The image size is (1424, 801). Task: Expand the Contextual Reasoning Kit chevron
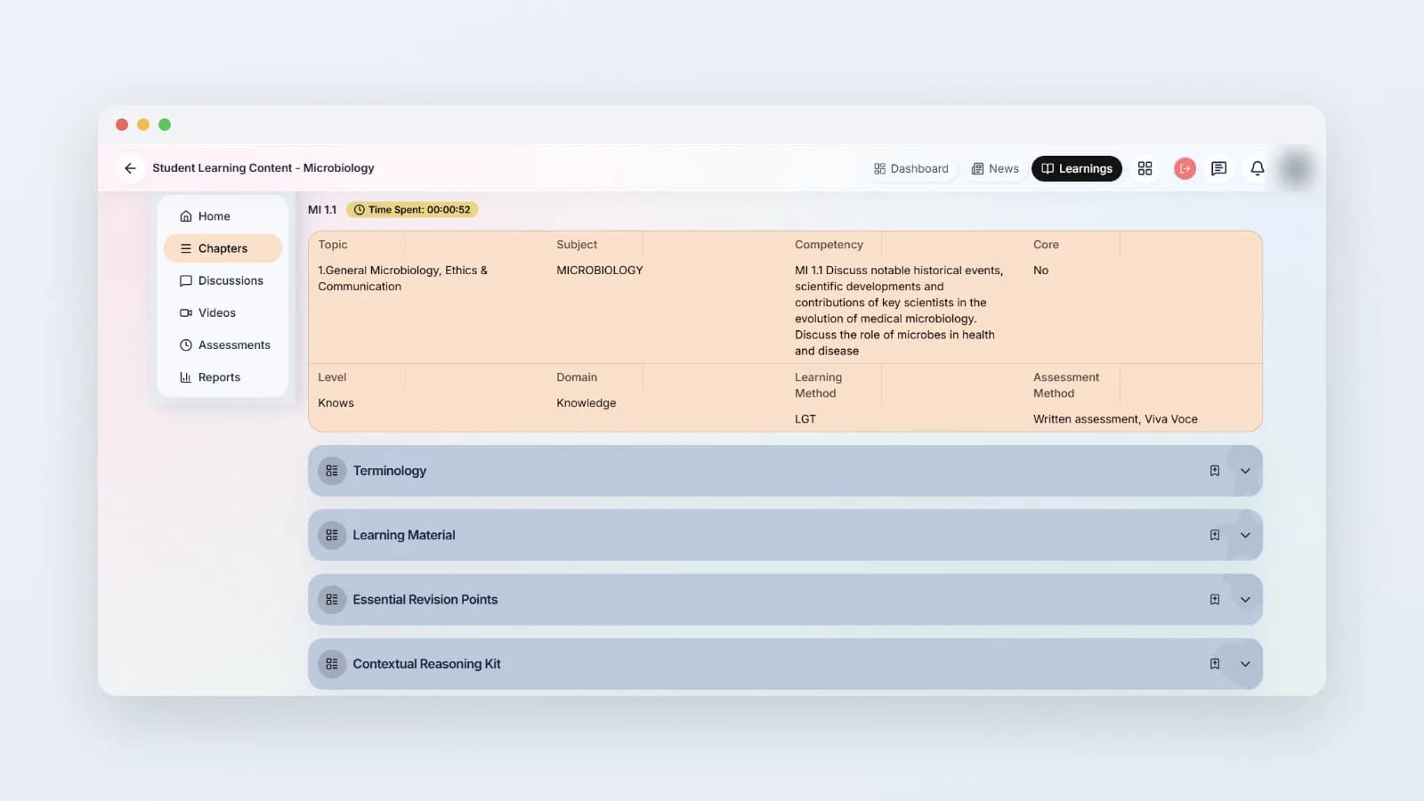pos(1245,664)
